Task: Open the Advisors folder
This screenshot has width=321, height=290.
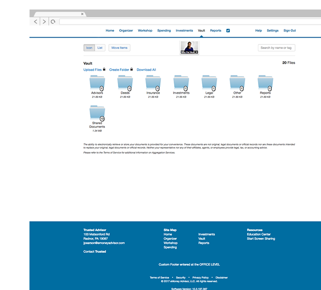Action: pos(97,83)
